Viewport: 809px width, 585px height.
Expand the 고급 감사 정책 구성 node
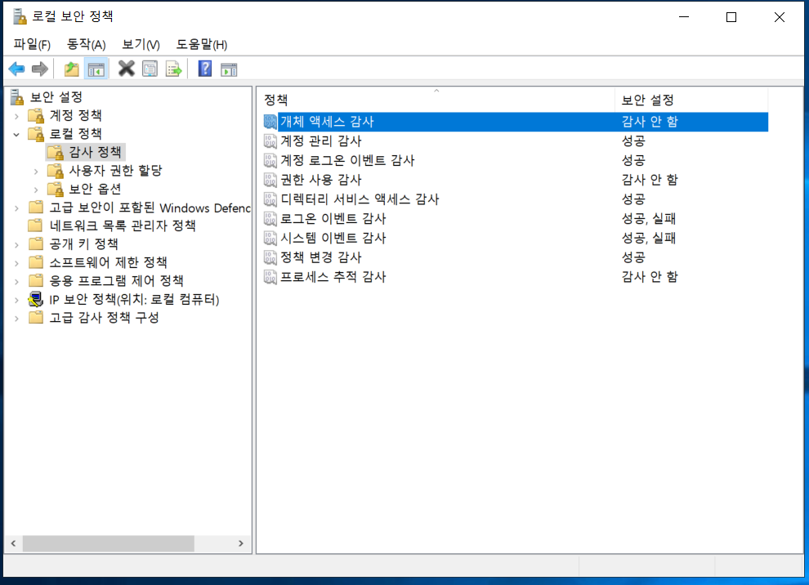(x=17, y=319)
